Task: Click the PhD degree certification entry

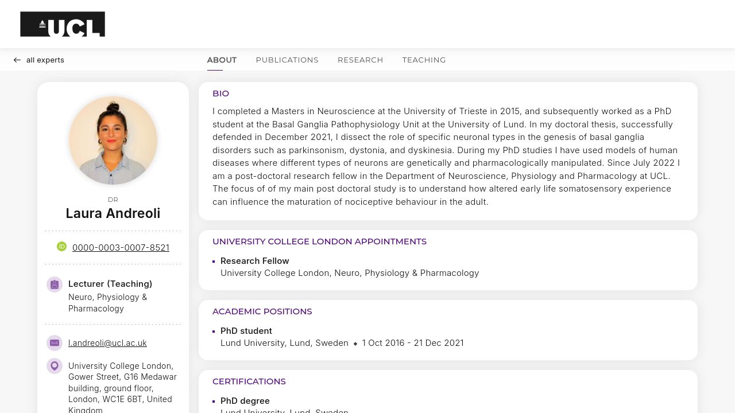Action: pyautogui.click(x=245, y=401)
